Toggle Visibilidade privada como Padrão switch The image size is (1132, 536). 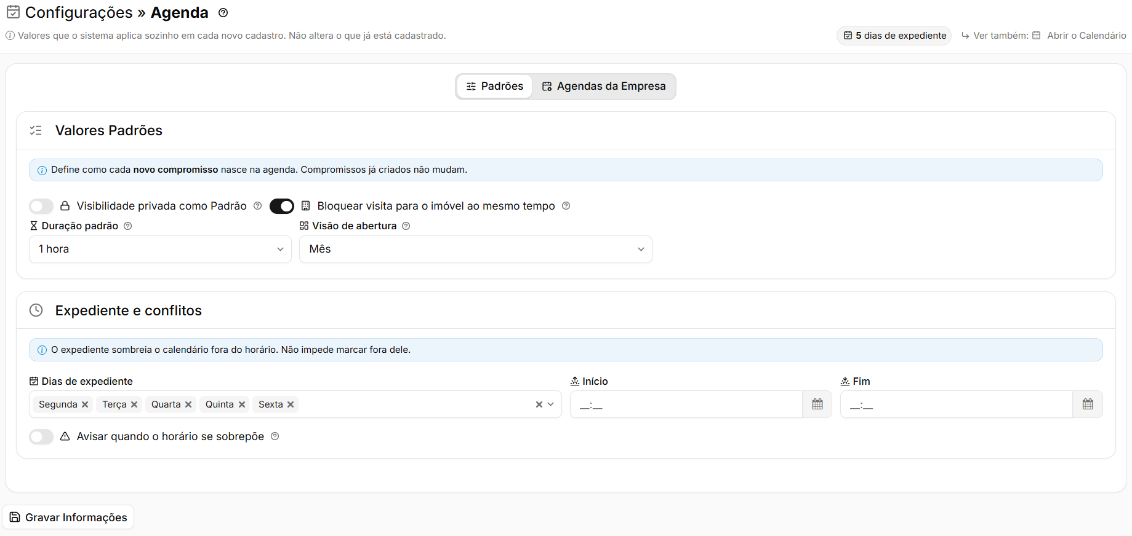point(41,206)
